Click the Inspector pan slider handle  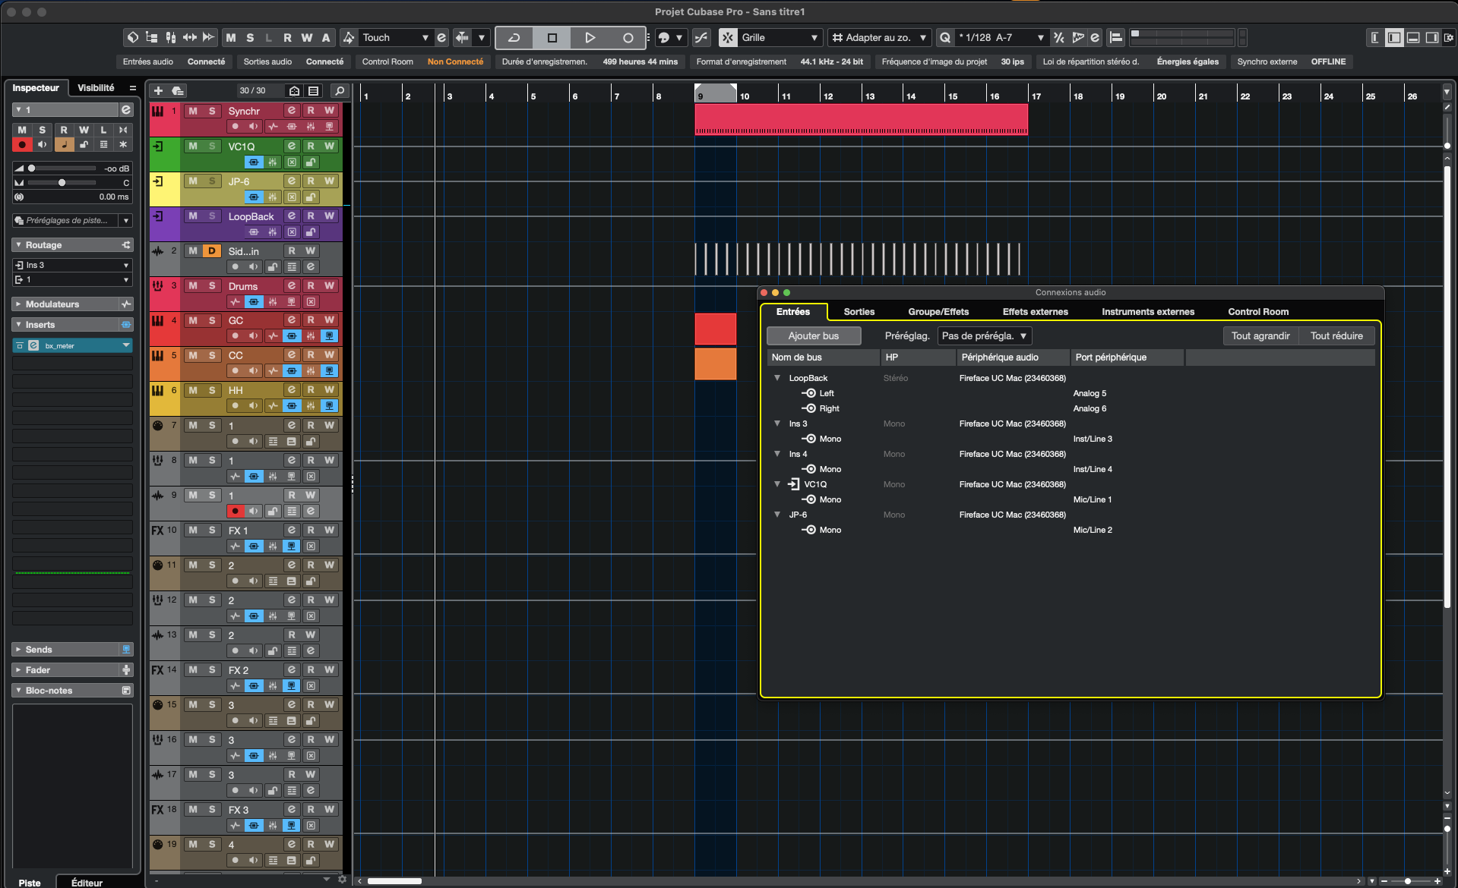[62, 183]
